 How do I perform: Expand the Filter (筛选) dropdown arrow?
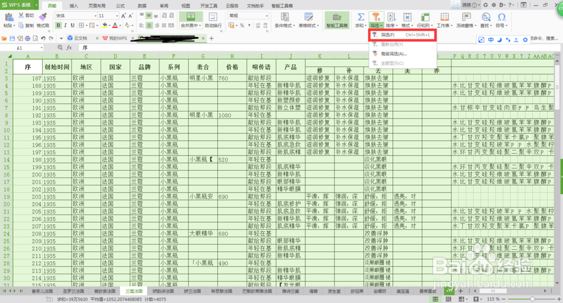point(381,26)
